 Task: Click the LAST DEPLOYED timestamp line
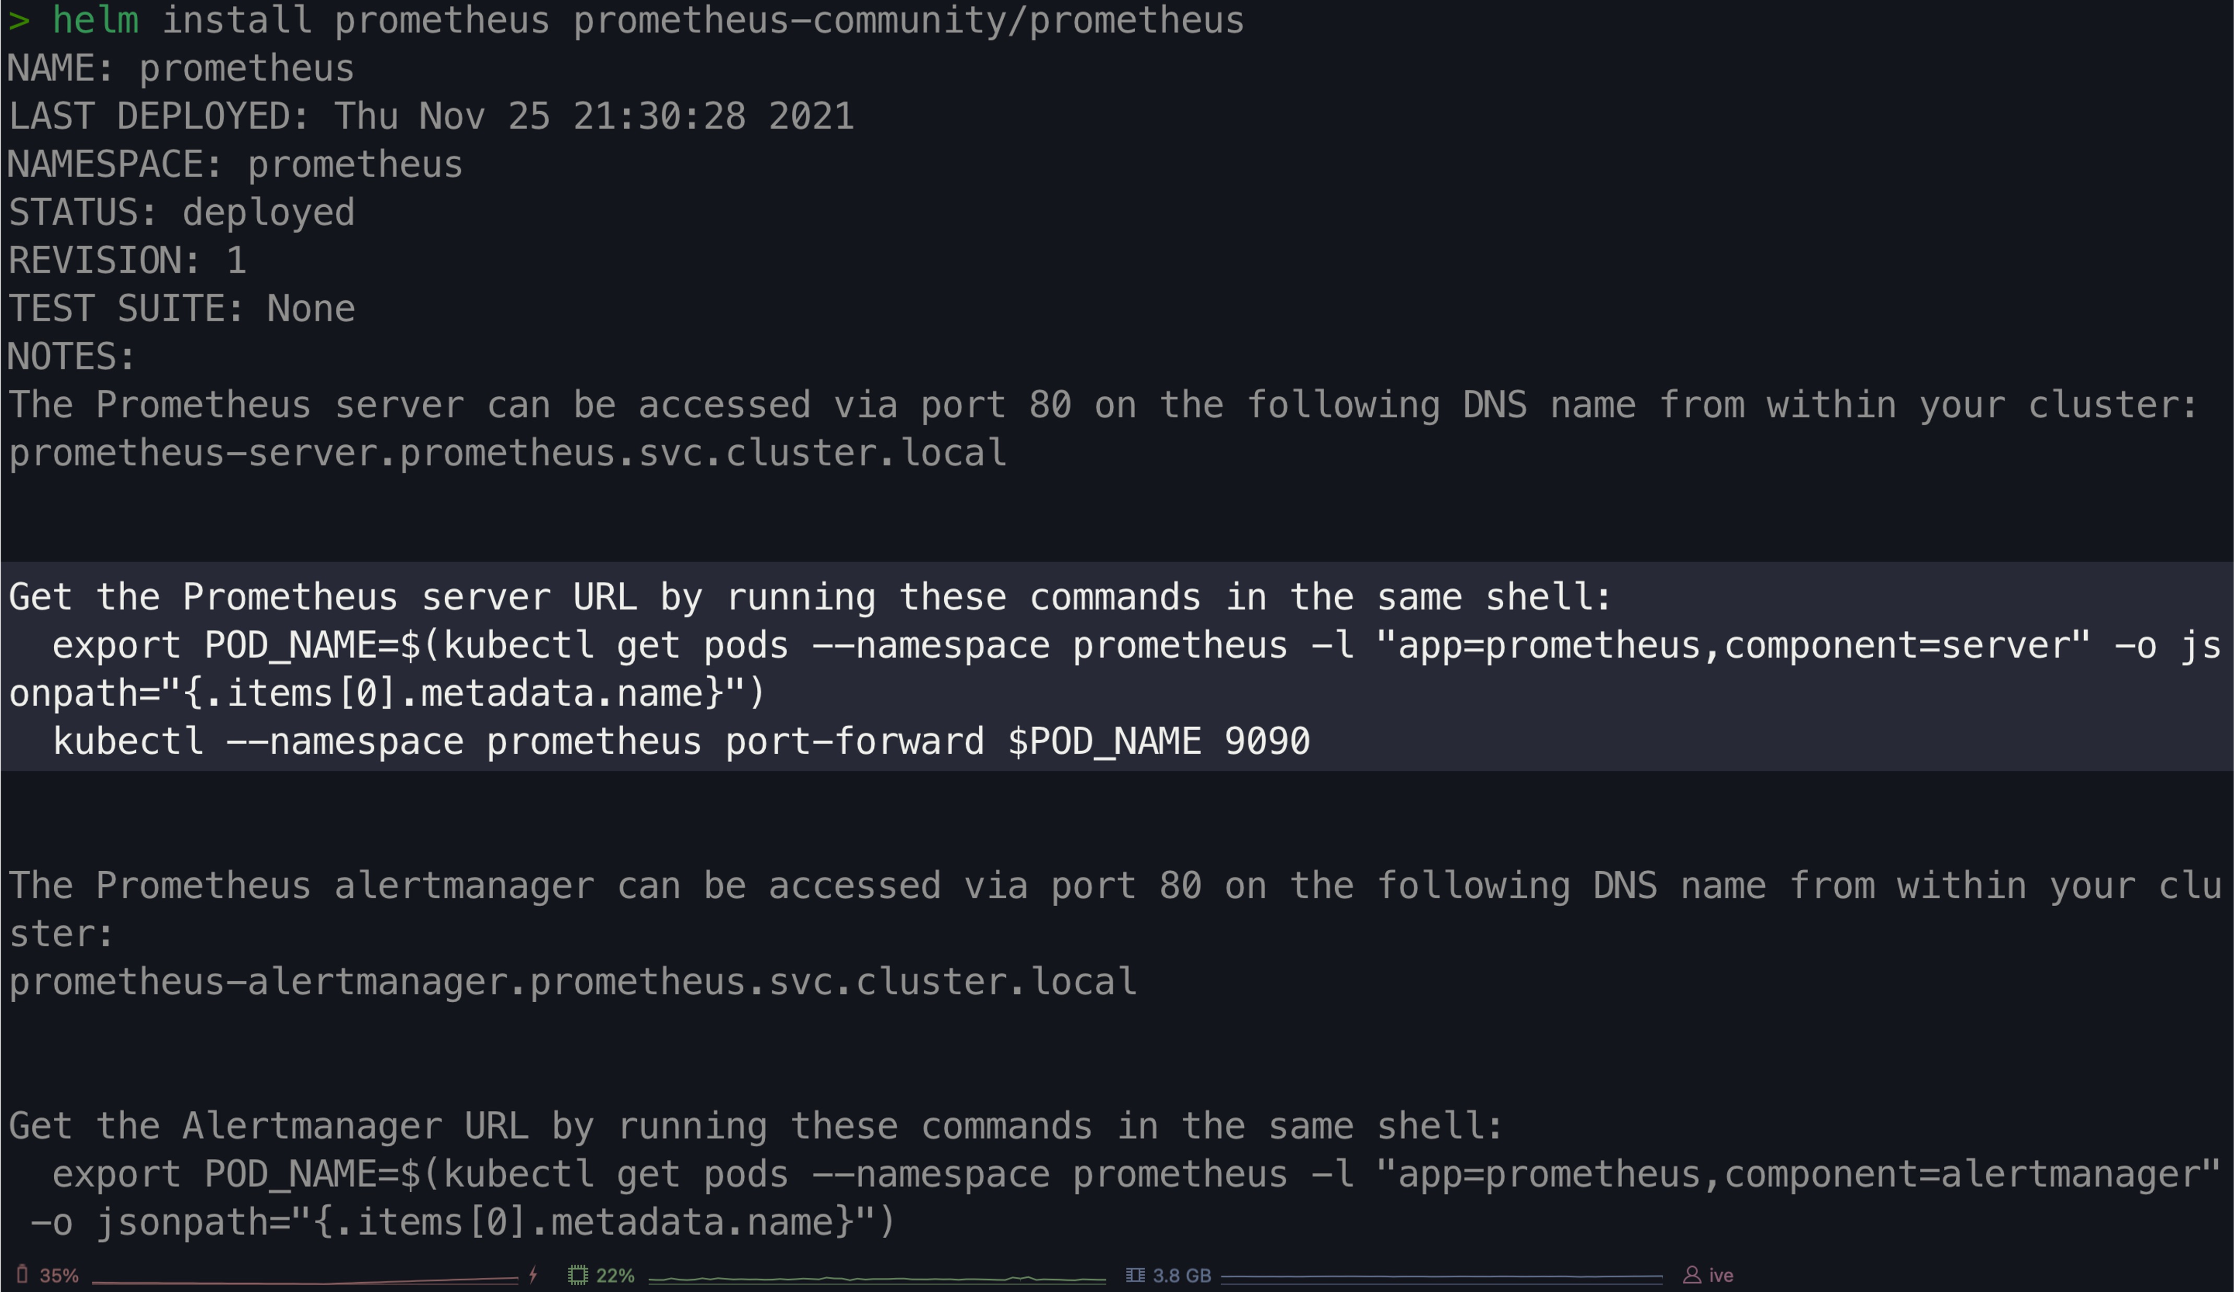pyautogui.click(x=431, y=117)
